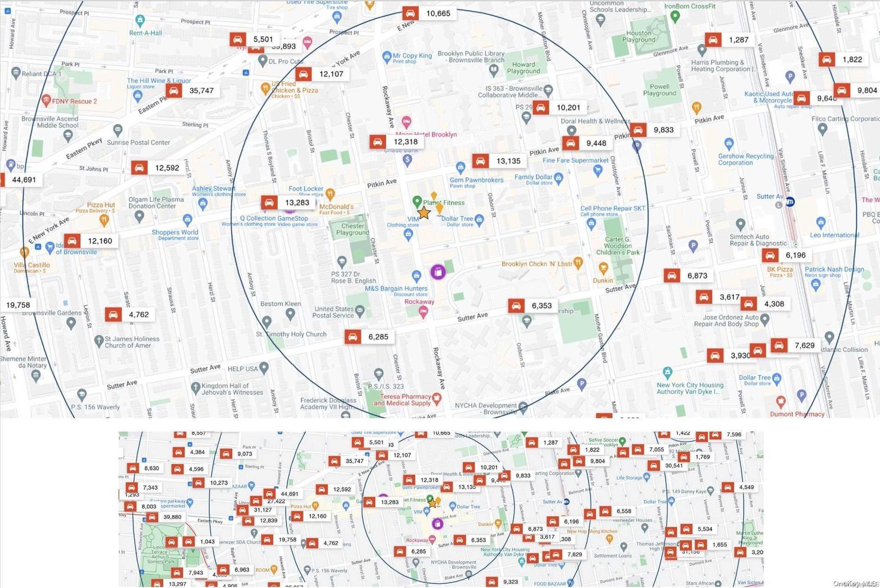Select the car icon next to 9,448

coord(571,143)
